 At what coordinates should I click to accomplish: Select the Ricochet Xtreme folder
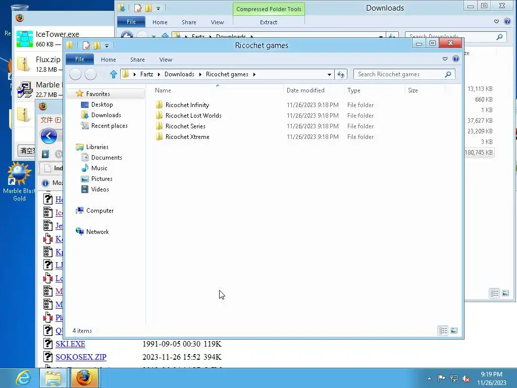click(187, 136)
